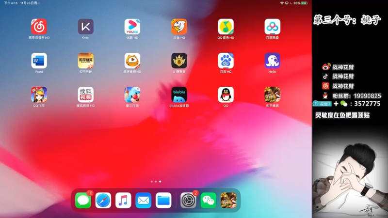
Task: Tap the Wi-Fi status icon
Action: (282, 3)
